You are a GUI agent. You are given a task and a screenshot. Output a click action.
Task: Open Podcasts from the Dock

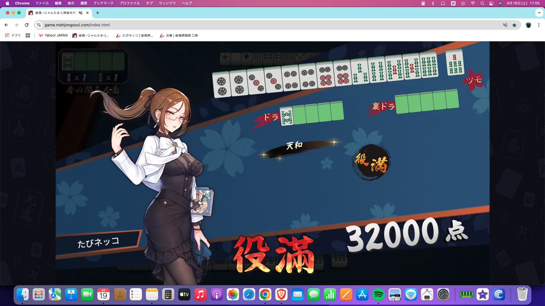[217, 295]
